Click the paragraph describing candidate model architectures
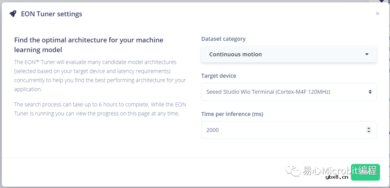The width and height of the screenshot is (390, 188). 100,75
